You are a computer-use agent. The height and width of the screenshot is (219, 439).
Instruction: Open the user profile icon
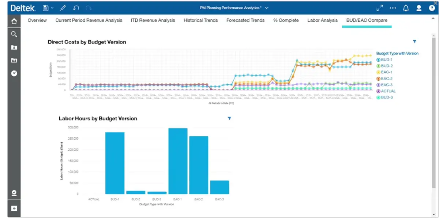coord(419,8)
